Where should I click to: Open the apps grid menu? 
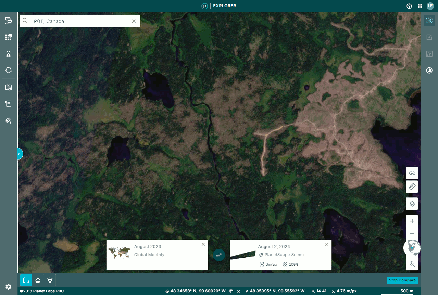[x=420, y=6]
